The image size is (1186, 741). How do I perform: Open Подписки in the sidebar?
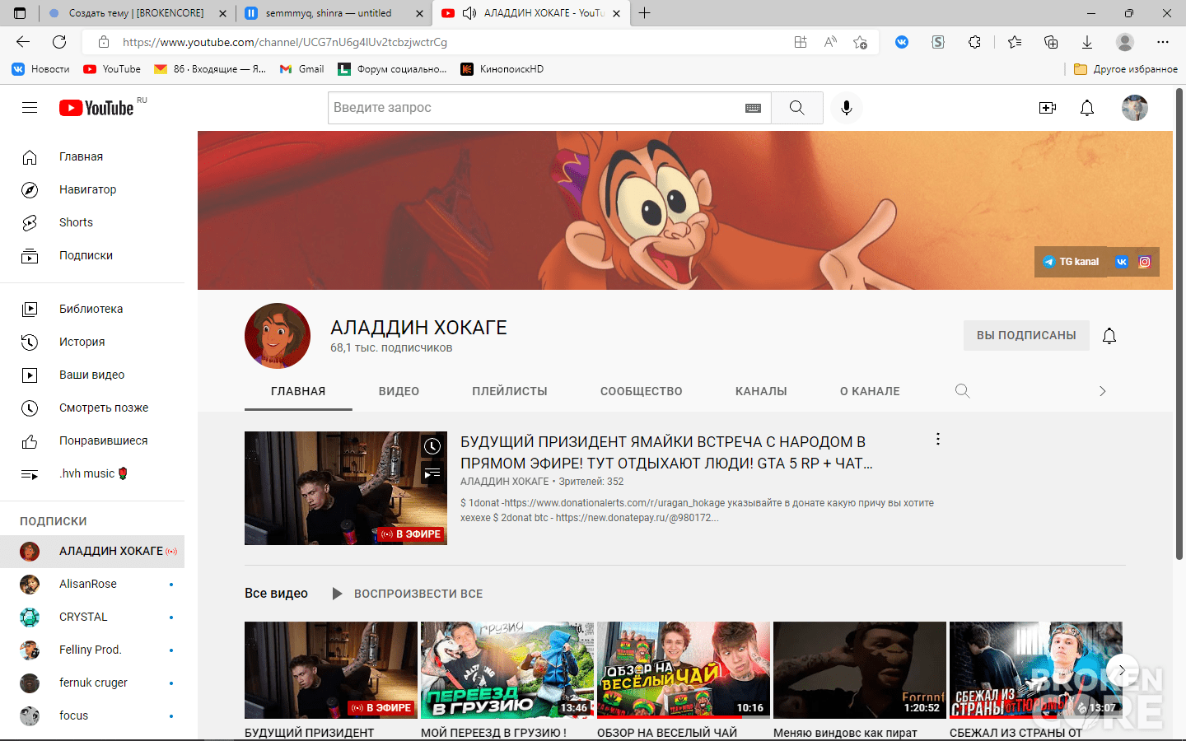pyautogui.click(x=92, y=255)
